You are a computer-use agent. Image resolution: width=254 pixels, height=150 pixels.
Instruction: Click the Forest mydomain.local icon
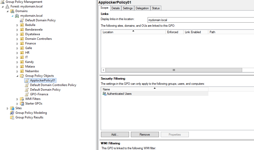[7, 6]
